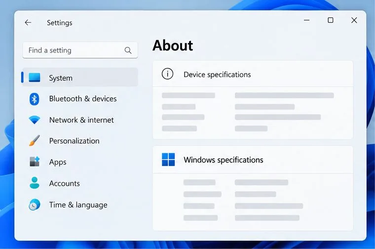Click the Bluetooth icon in the sidebar
The image size is (375, 249).
tap(34, 99)
